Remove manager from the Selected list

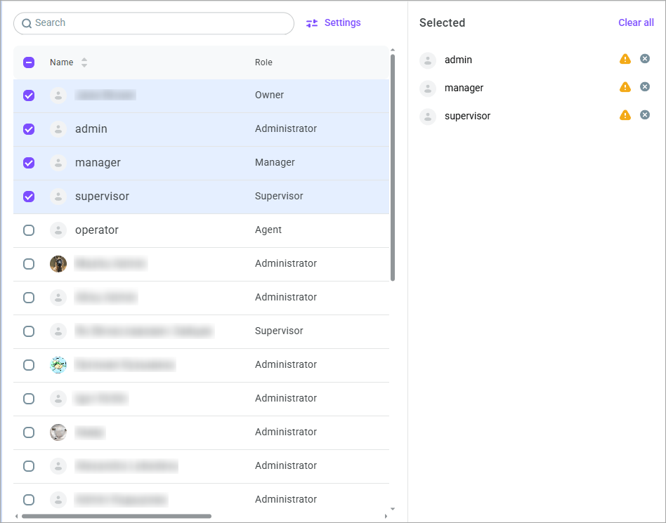[x=645, y=86]
